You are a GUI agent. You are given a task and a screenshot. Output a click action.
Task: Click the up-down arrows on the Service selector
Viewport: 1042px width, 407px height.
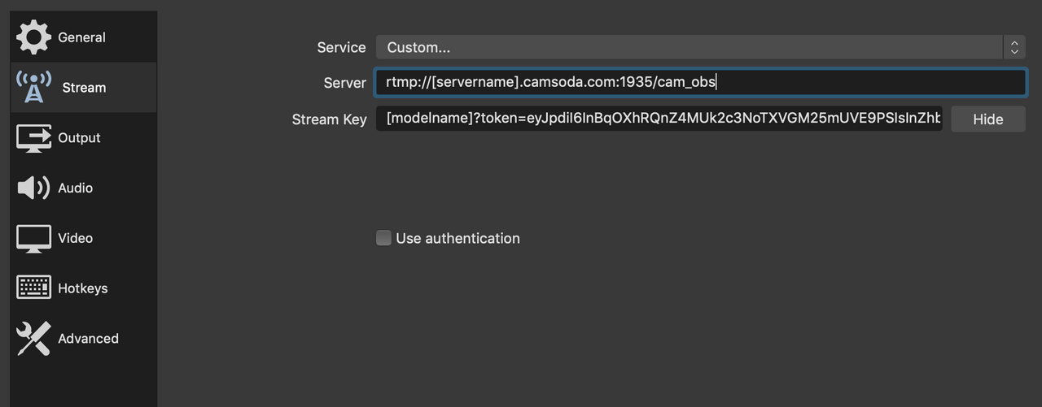click(1014, 47)
